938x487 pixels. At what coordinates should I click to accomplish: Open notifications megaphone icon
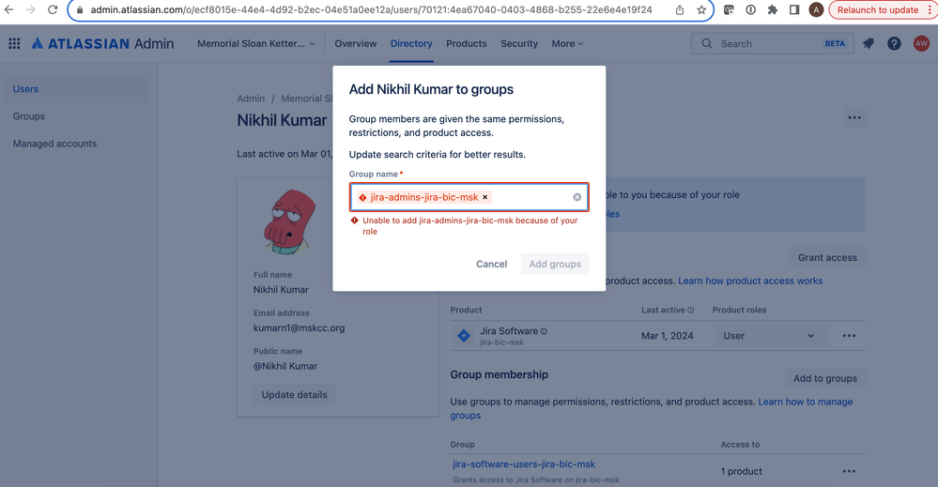[868, 43]
